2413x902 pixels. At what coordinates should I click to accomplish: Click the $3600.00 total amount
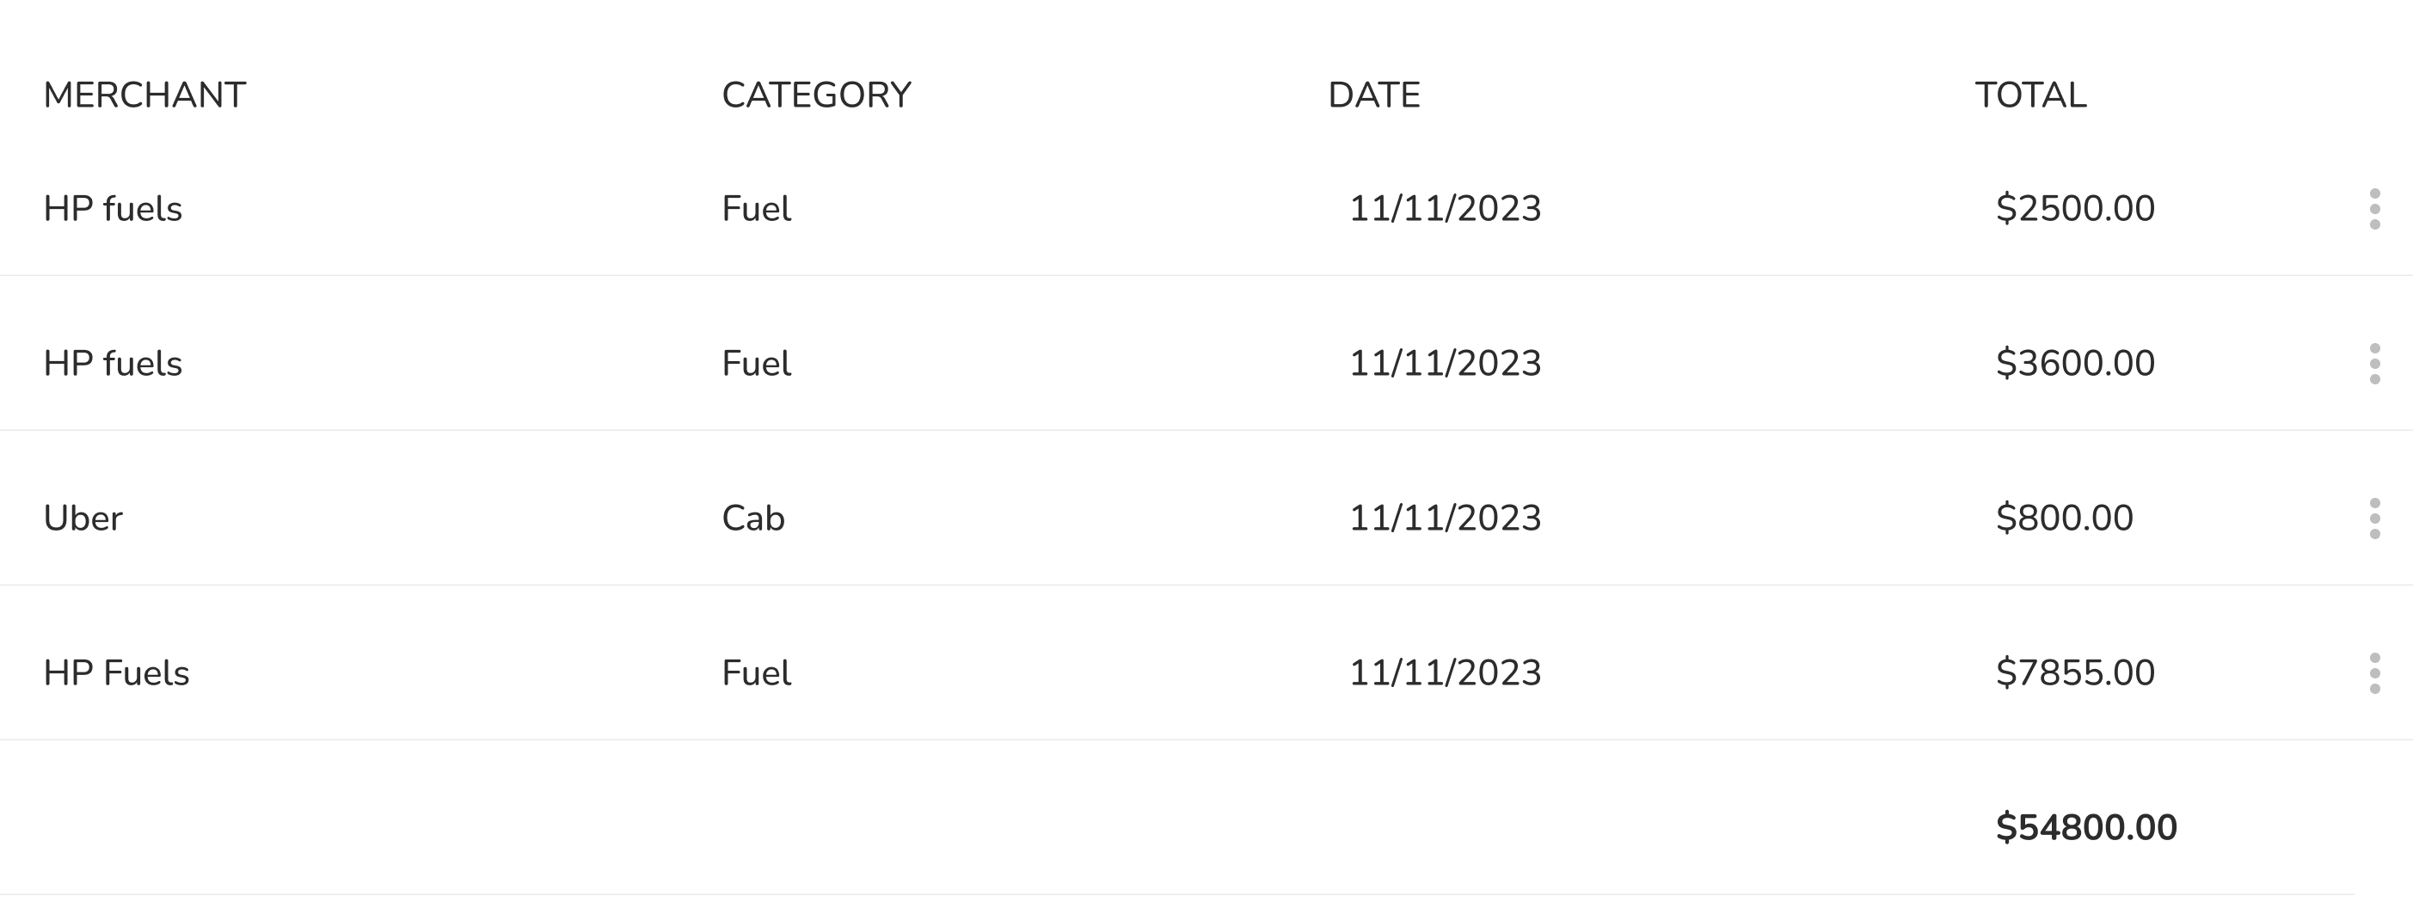pos(2076,364)
